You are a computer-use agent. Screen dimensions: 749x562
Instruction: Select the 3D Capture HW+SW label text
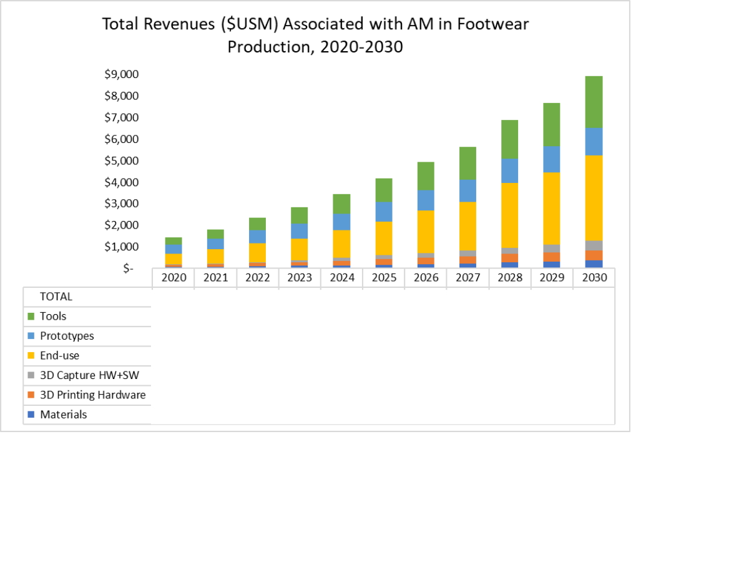pos(89,375)
